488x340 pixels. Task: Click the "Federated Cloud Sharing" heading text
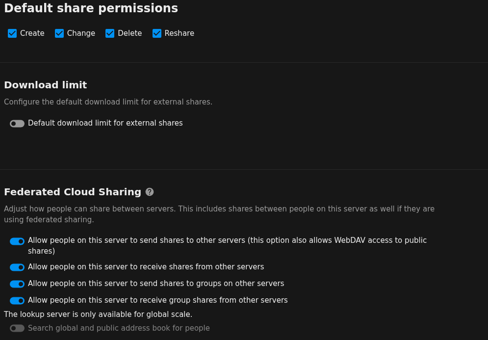(x=73, y=192)
